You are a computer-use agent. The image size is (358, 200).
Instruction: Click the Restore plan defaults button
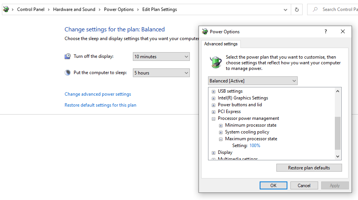(x=309, y=168)
